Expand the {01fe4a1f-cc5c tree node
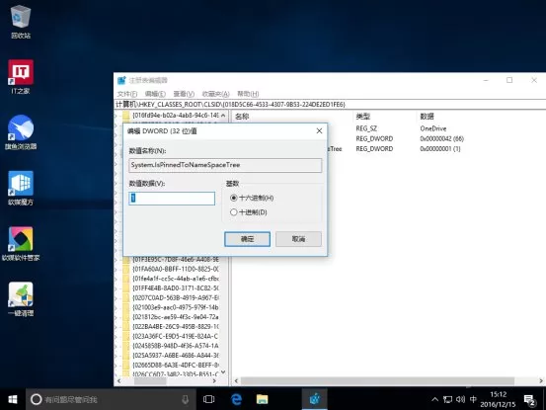 [117, 279]
